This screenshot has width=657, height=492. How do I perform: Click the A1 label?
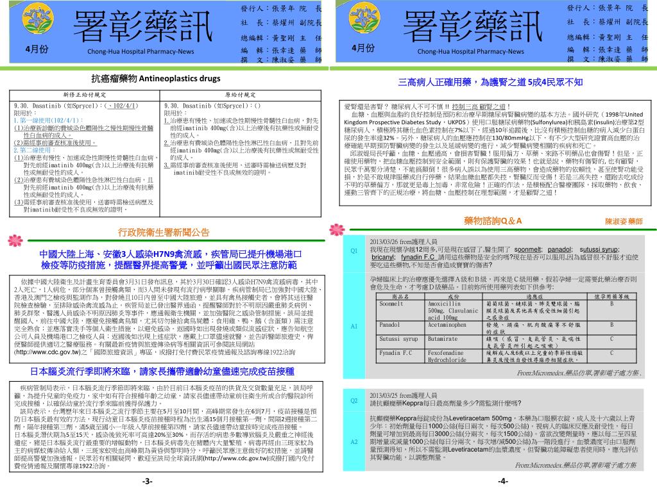(354, 326)
